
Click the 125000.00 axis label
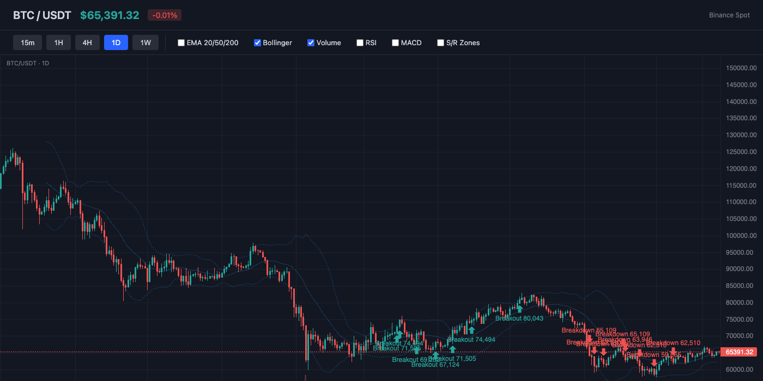coord(741,152)
